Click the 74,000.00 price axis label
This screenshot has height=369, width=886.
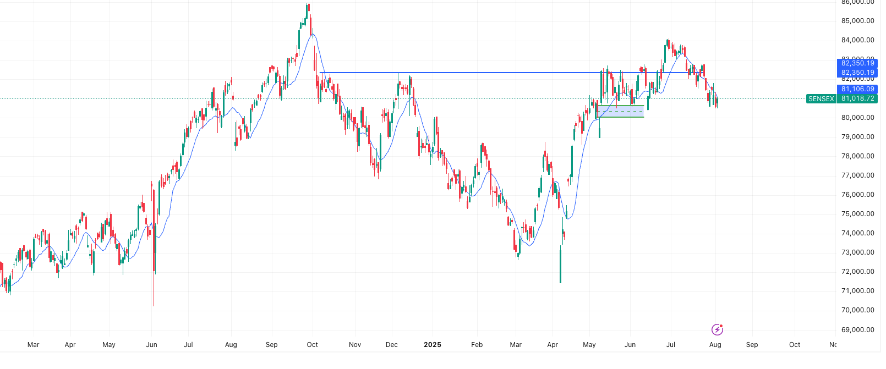857,233
